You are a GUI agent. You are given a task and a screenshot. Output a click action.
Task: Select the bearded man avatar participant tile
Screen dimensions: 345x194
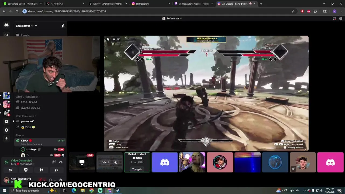click(220, 162)
